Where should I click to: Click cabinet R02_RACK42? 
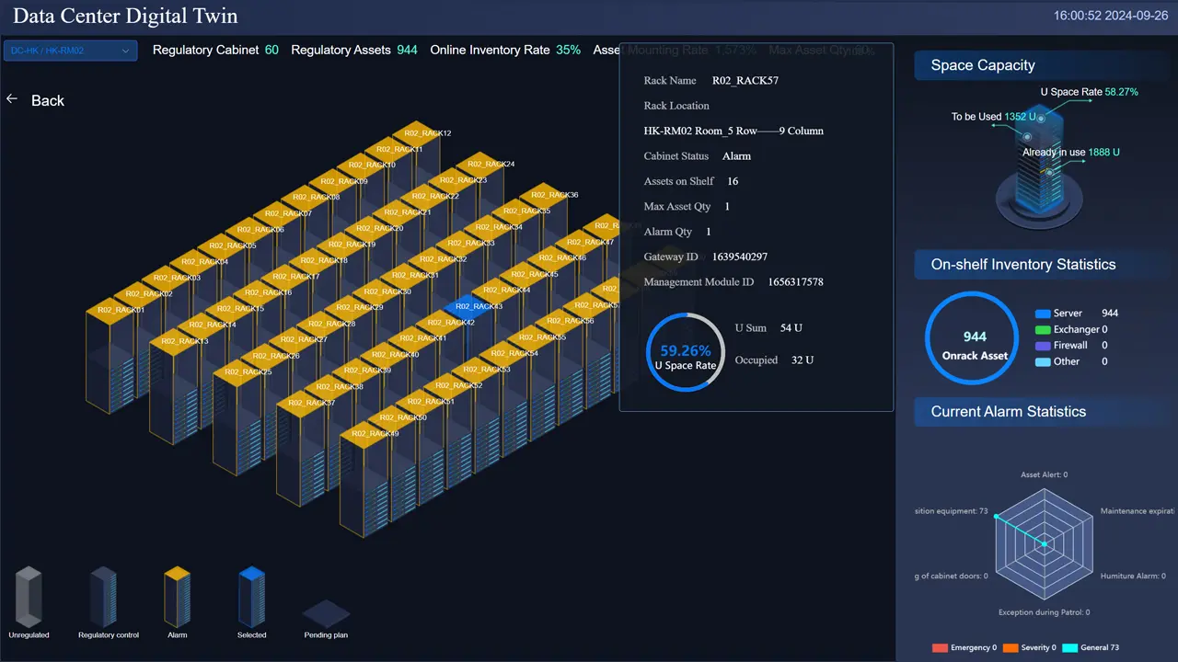[451, 323]
